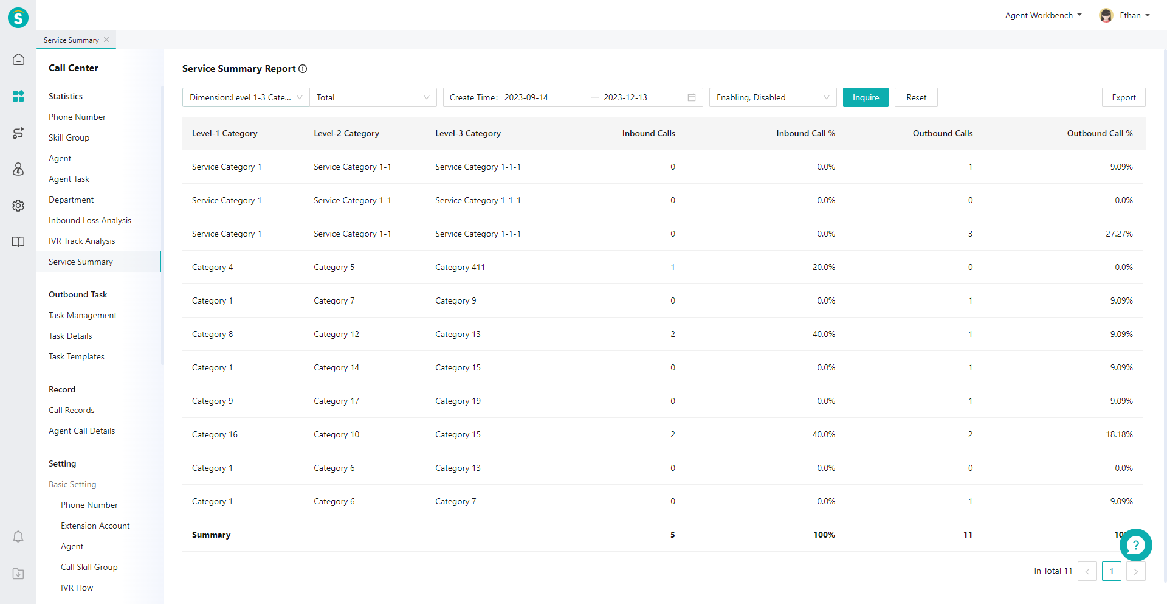Click the 18.18% outbound percentage cell
1167x604 pixels.
click(1119, 434)
